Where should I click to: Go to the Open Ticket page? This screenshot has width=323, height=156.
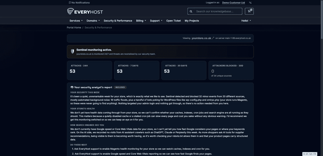pos(174,21)
